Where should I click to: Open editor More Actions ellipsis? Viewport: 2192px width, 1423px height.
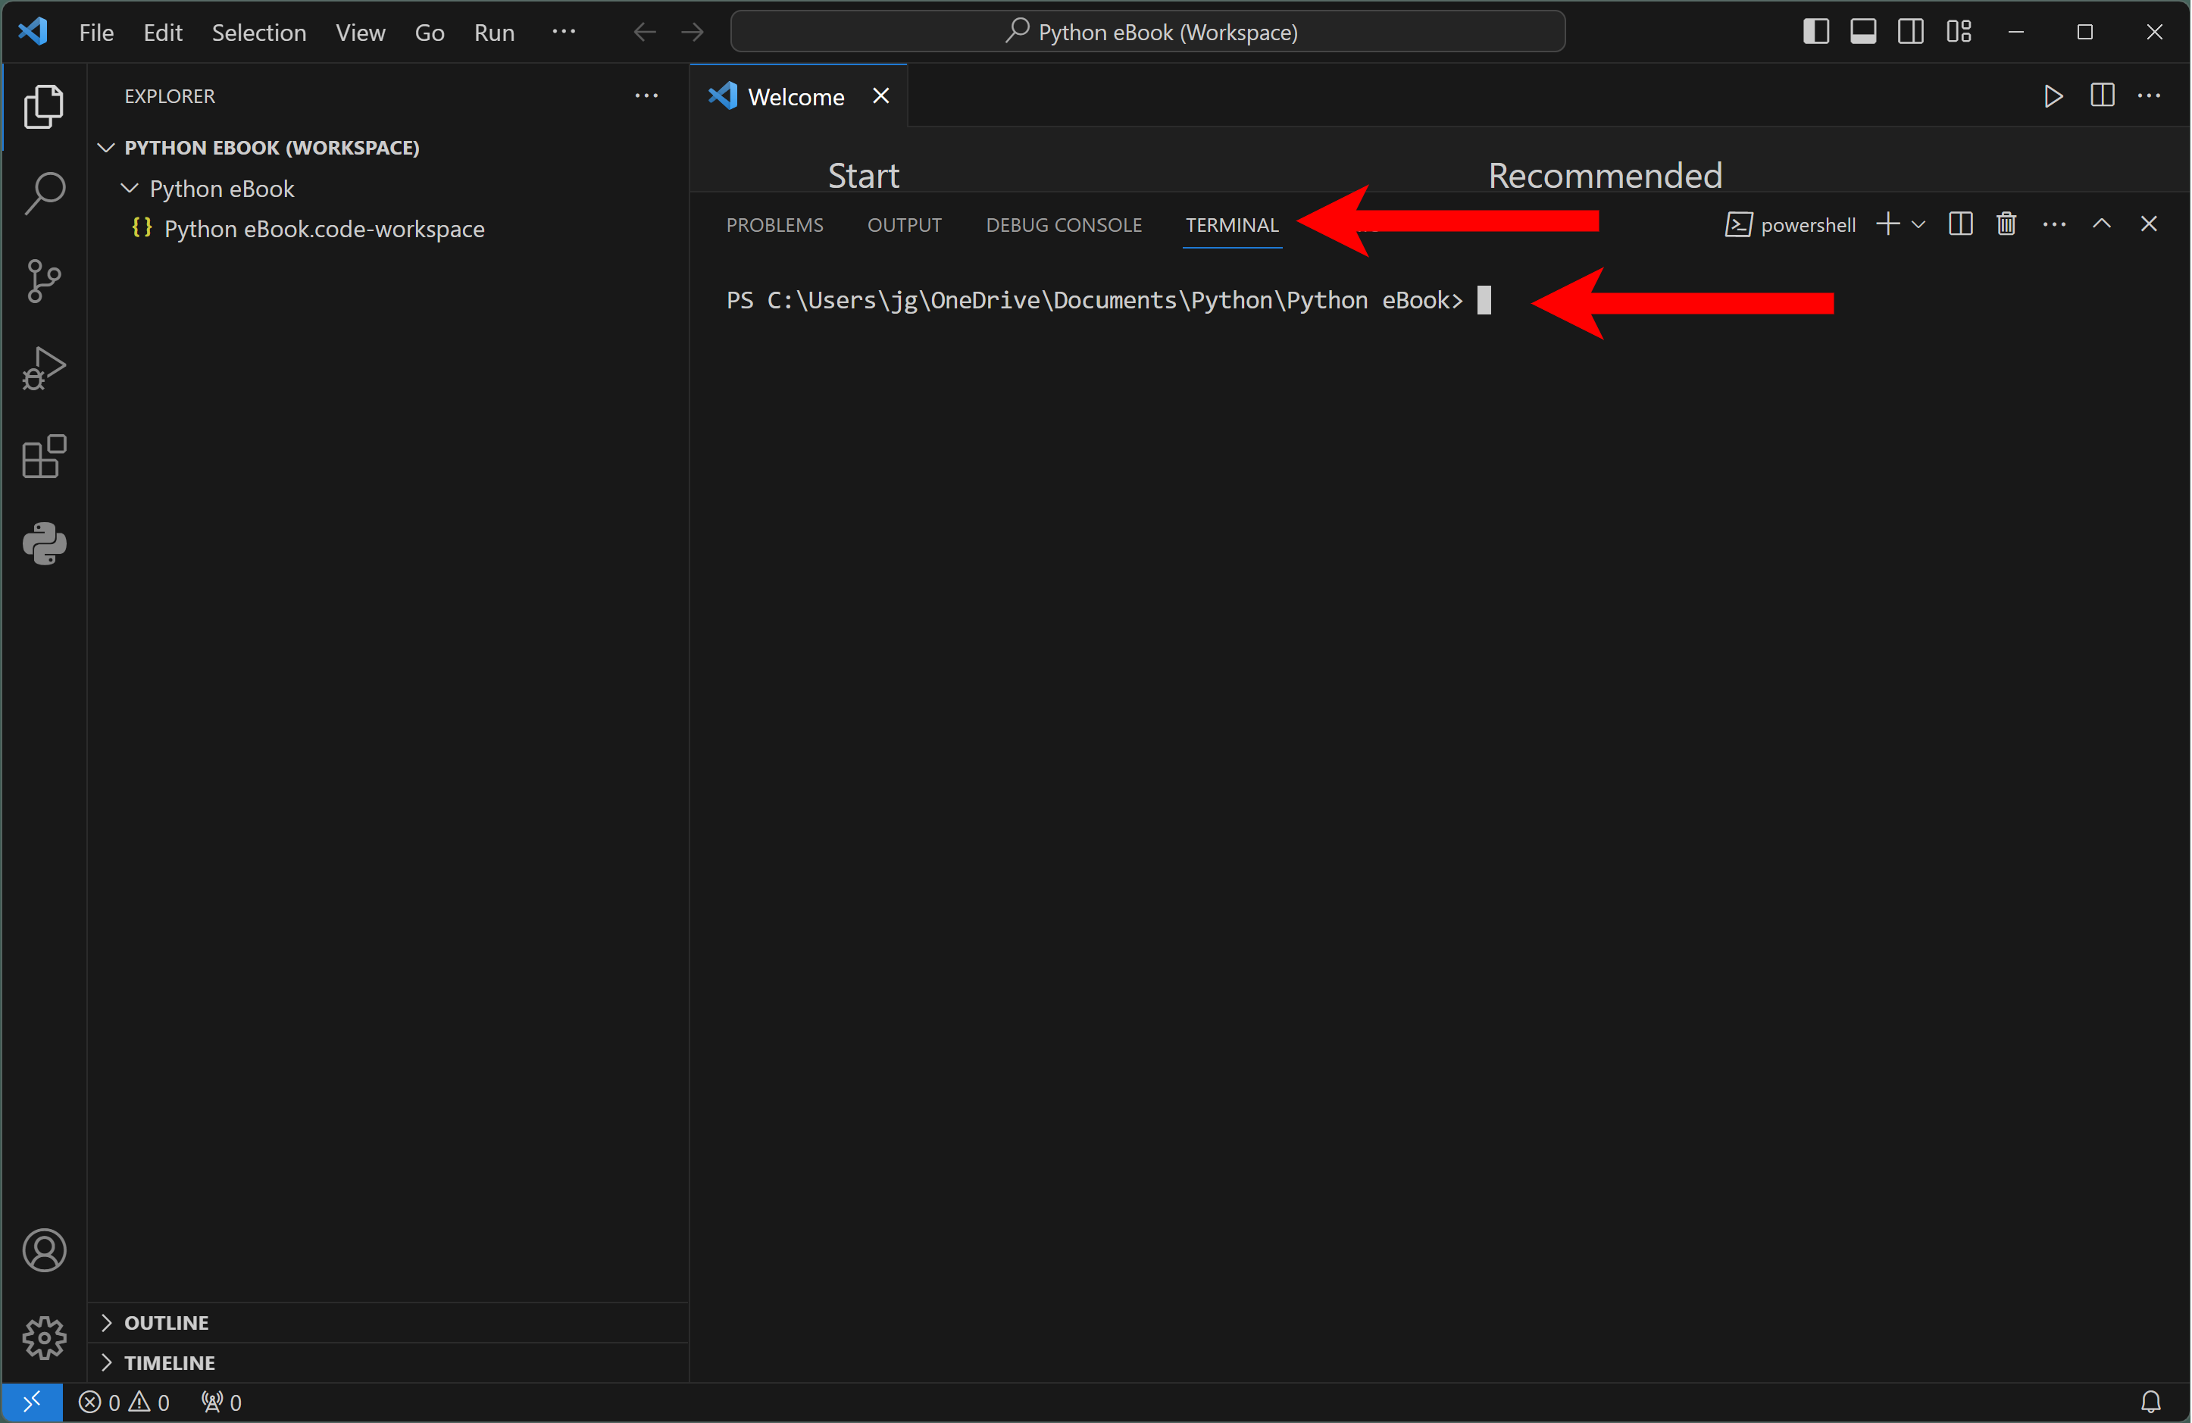(x=2150, y=95)
